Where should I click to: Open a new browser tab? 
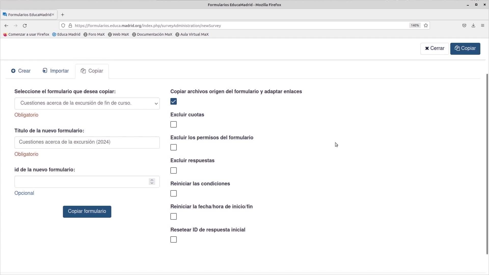coord(63,15)
